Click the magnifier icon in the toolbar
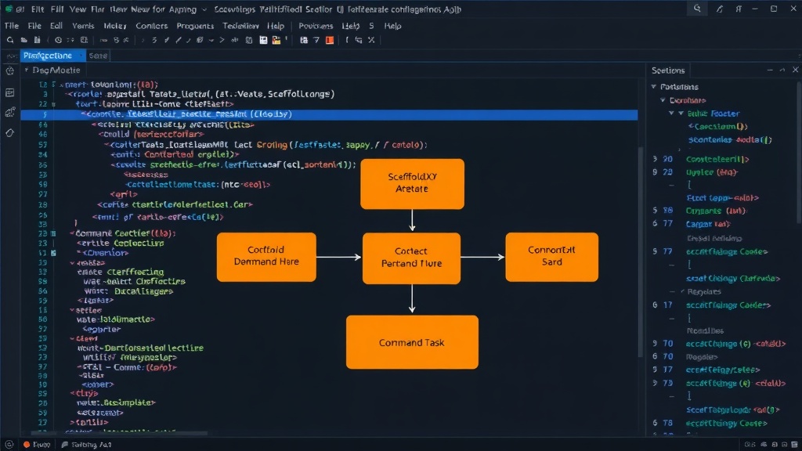The width and height of the screenshot is (802, 451). point(10,40)
